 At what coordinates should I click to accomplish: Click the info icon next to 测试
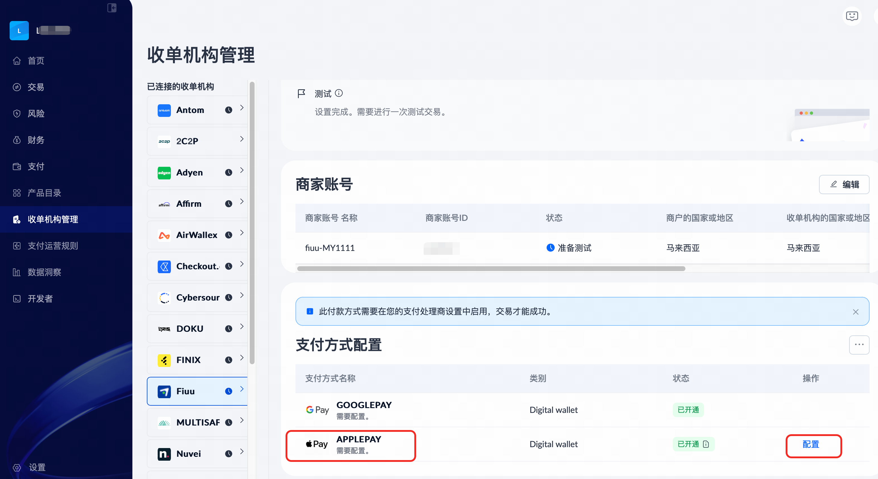click(339, 93)
